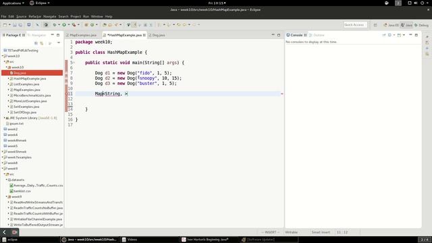Click the Open Task toolbar icon
Image resolution: width=432 pixels, height=243 pixels.
[x=110, y=25]
